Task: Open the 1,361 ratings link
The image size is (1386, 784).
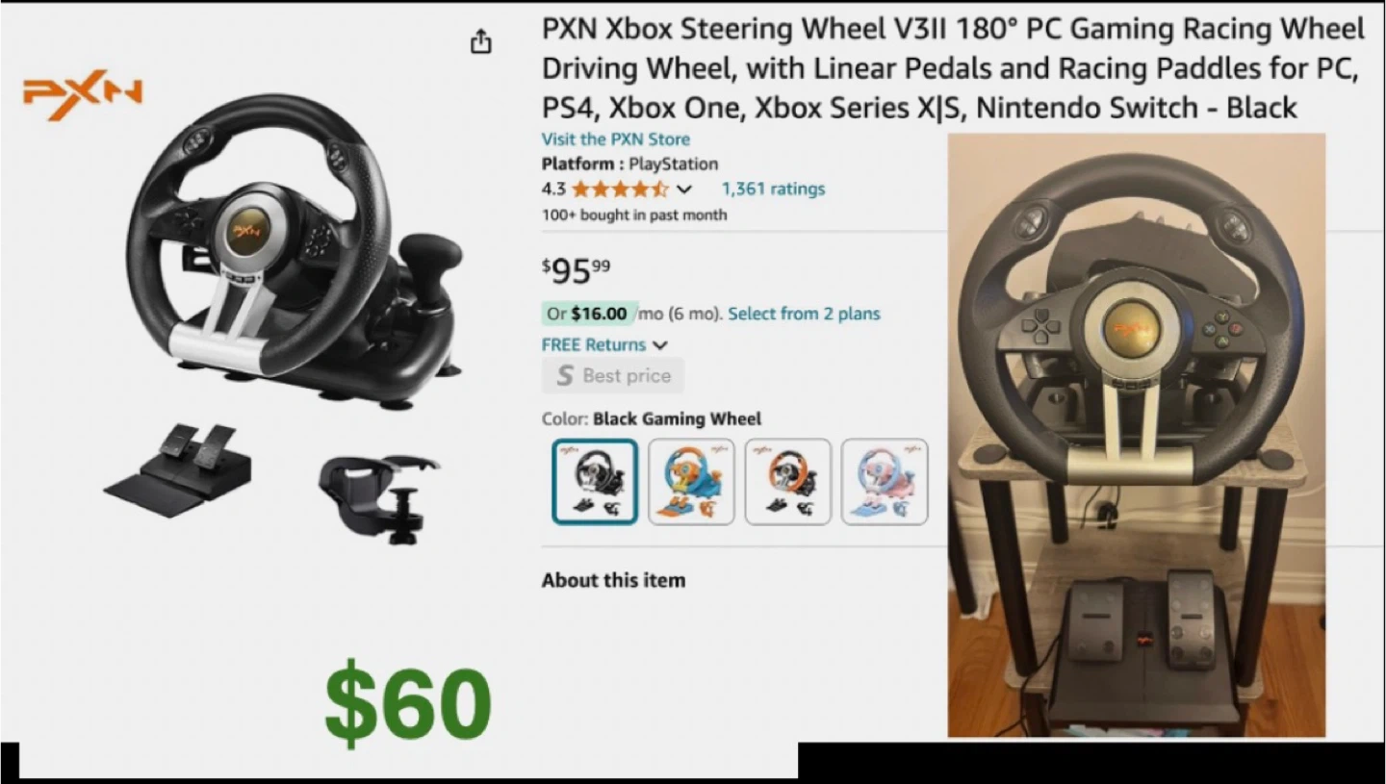Action: (773, 189)
